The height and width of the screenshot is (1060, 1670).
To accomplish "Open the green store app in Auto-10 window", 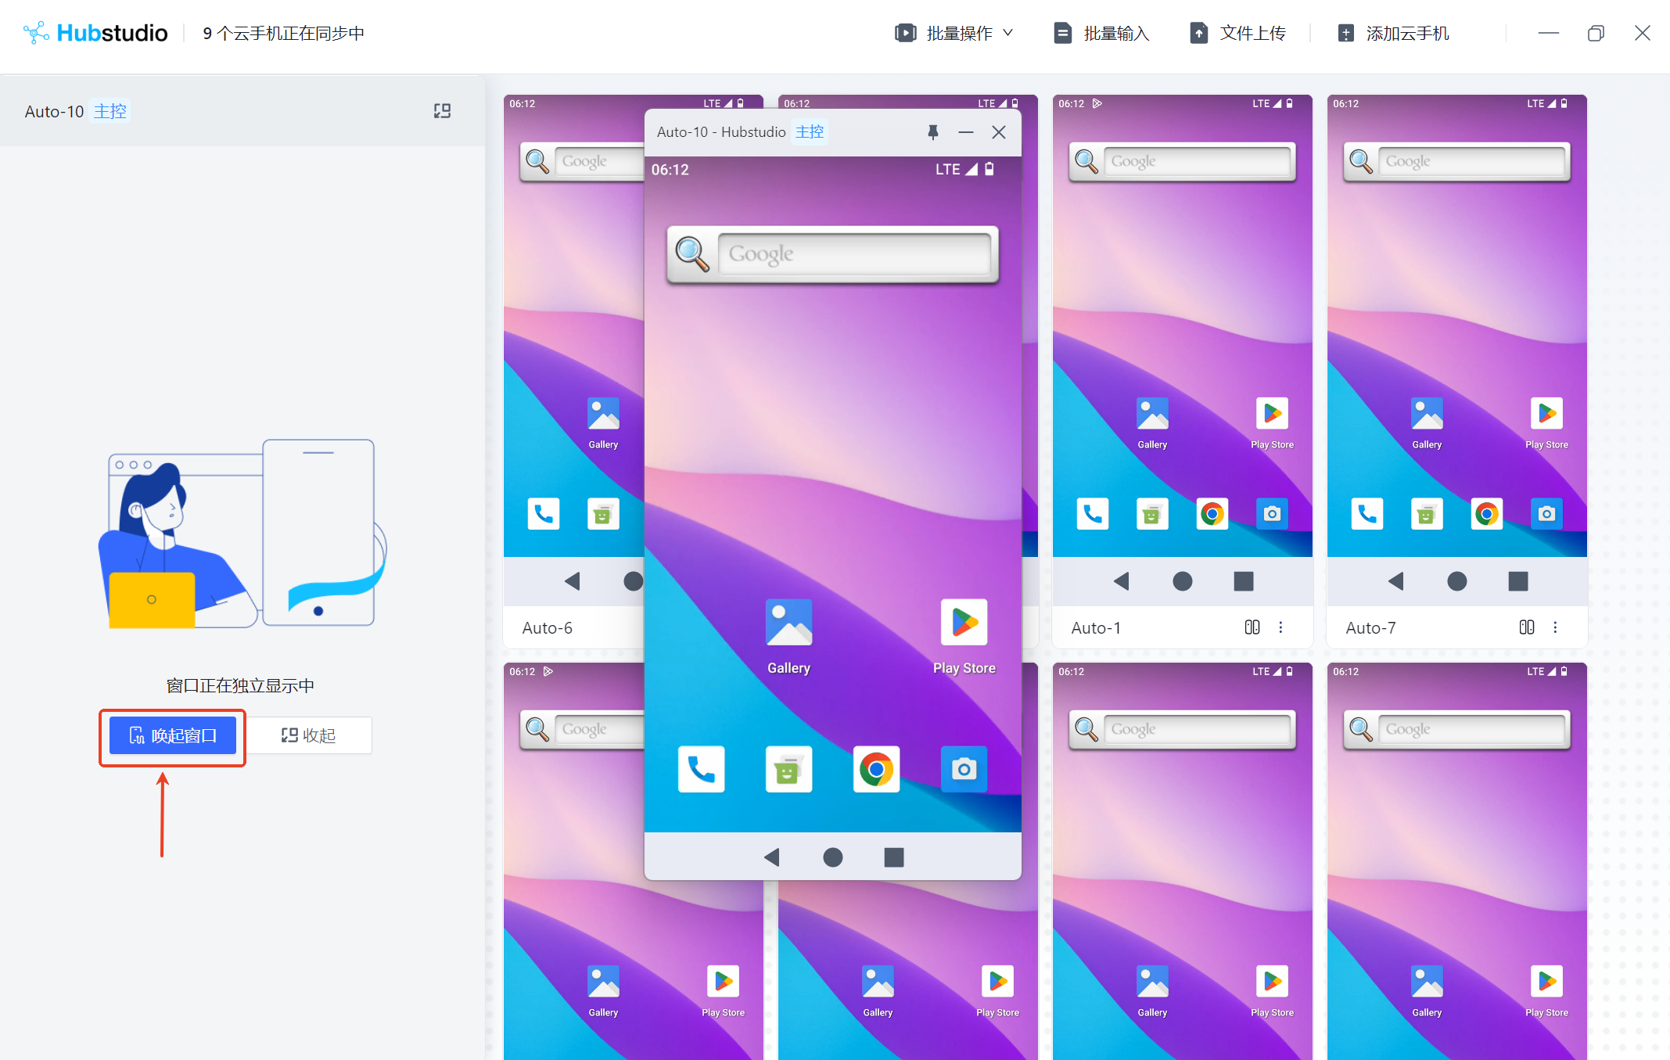I will (788, 769).
